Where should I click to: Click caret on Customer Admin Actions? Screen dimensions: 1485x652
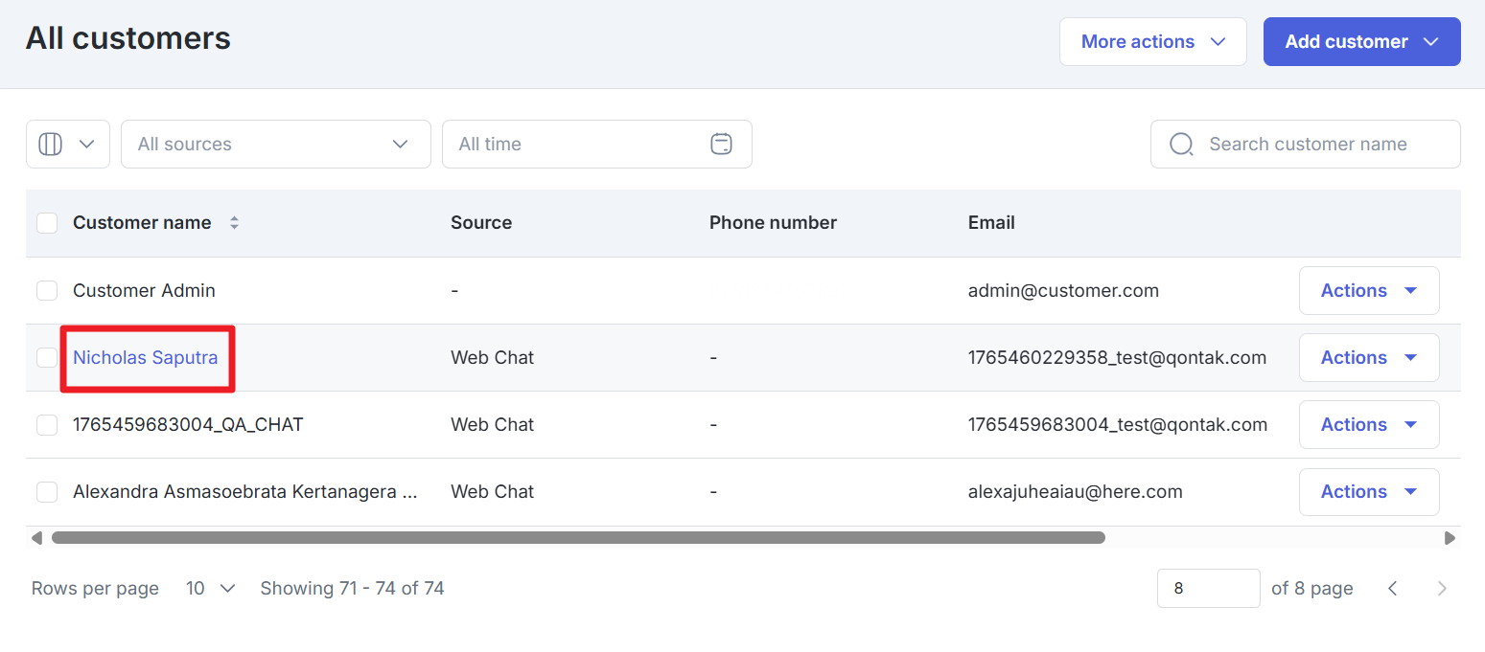(1410, 291)
